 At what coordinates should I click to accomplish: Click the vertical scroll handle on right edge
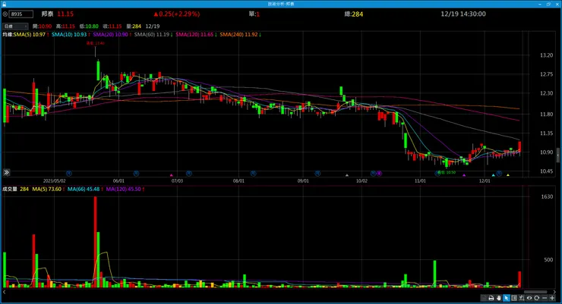(557, 155)
